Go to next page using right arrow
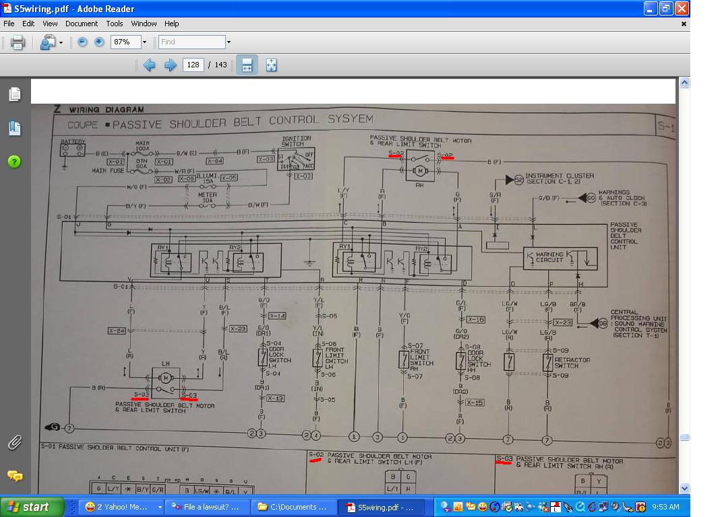 [171, 65]
